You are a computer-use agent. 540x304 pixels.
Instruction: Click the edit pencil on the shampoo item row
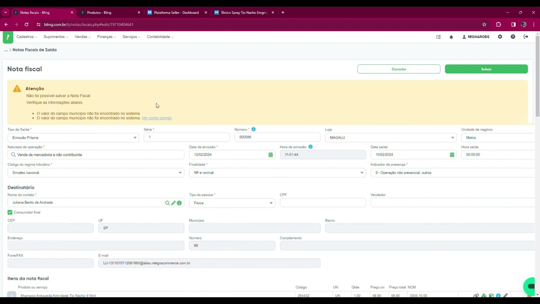(505, 296)
